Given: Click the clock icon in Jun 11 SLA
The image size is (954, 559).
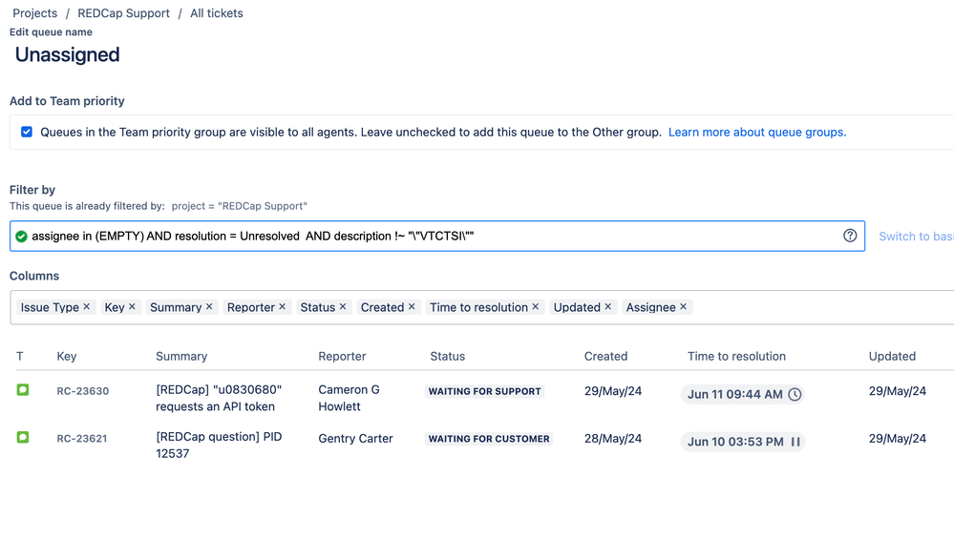Looking at the screenshot, I should [x=795, y=394].
